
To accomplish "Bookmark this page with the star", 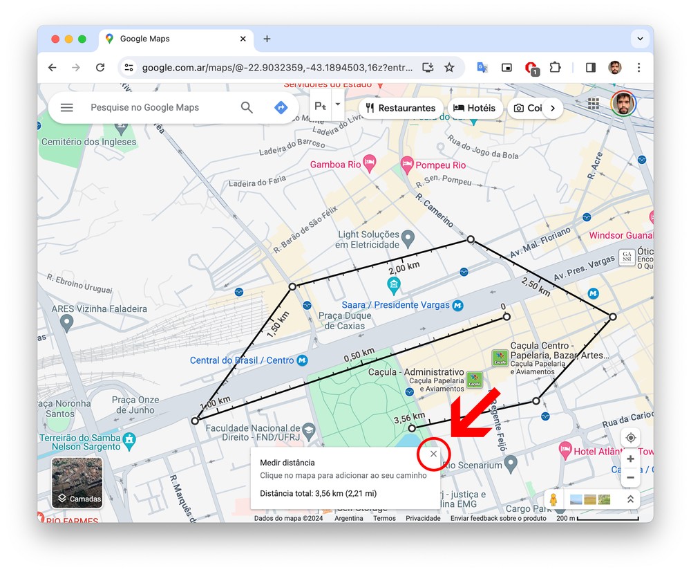I will point(449,67).
